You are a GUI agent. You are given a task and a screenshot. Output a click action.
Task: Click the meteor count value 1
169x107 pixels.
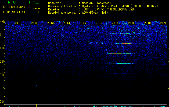tap(38, 12)
